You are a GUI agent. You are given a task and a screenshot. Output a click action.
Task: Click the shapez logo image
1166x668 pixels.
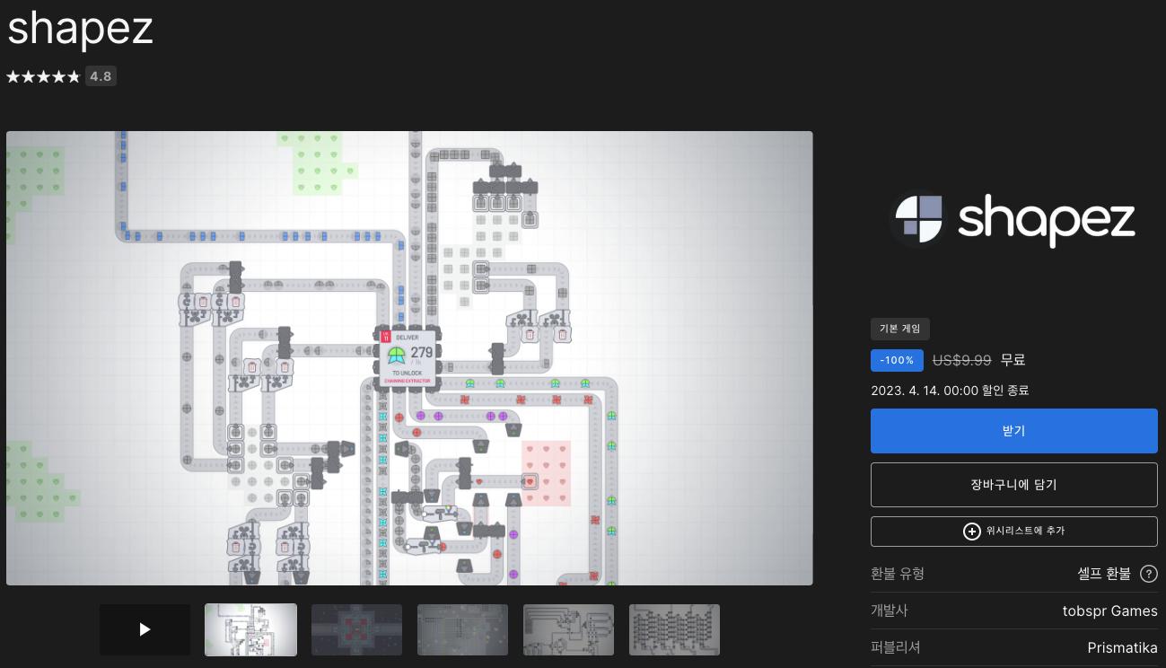pyautogui.click(x=1013, y=218)
